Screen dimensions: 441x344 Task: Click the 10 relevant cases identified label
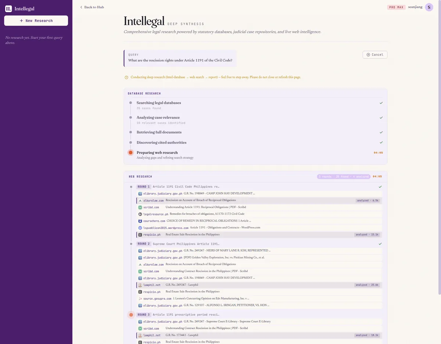161,123
